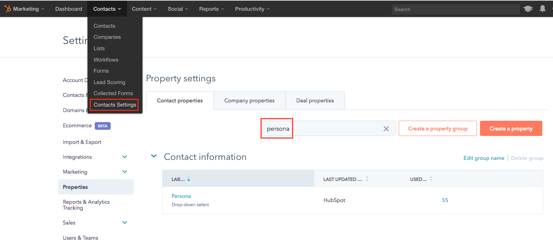Open the Reports dropdown in top nav

point(211,9)
